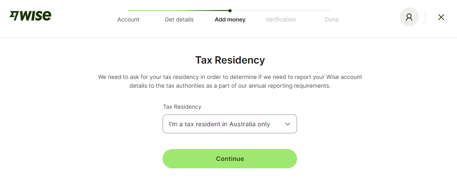Select the Add money step
Viewport: 457px width, 185px height.
click(230, 19)
